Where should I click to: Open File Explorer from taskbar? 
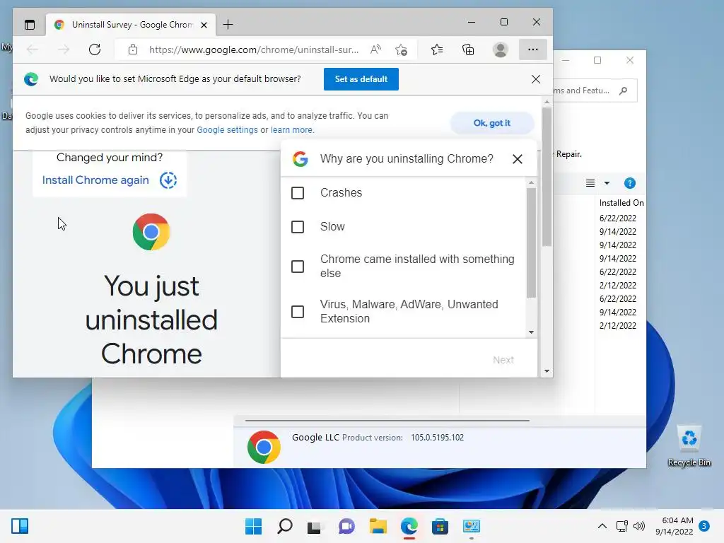378,526
